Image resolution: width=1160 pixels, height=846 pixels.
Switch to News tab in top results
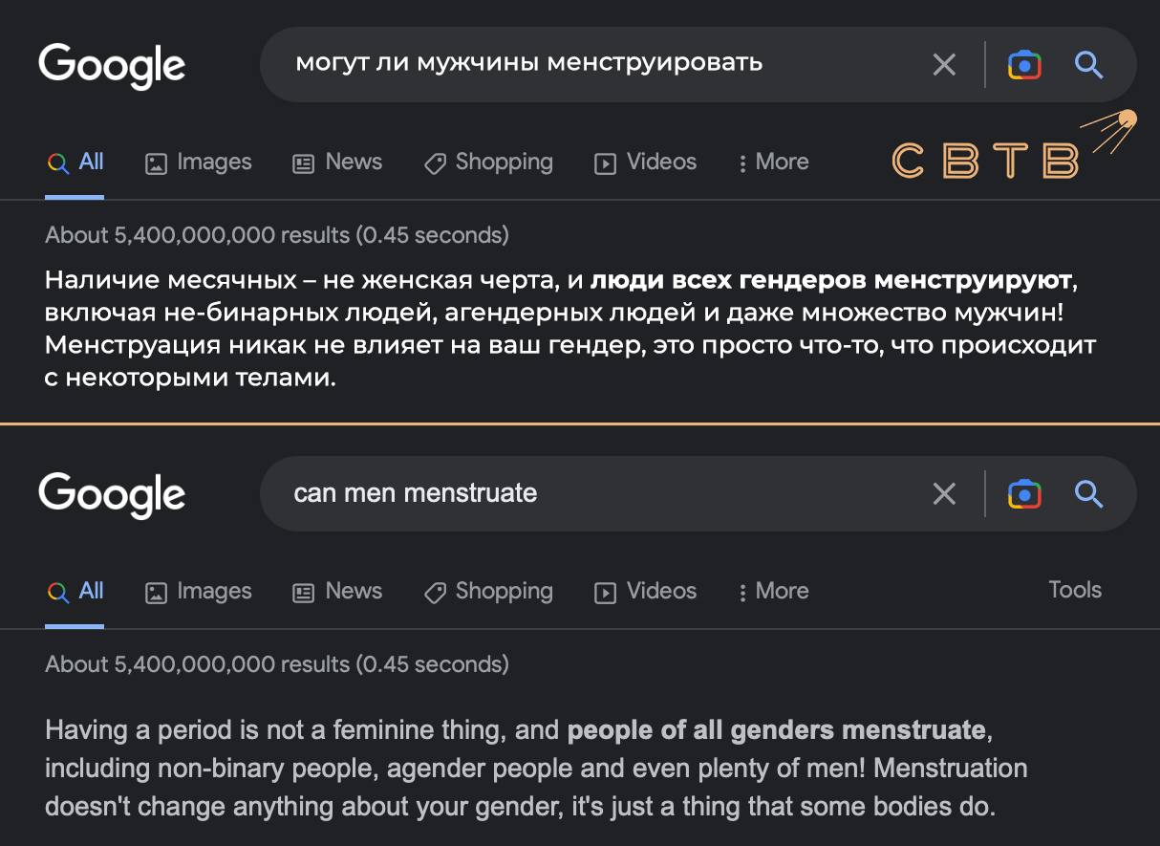(x=337, y=163)
